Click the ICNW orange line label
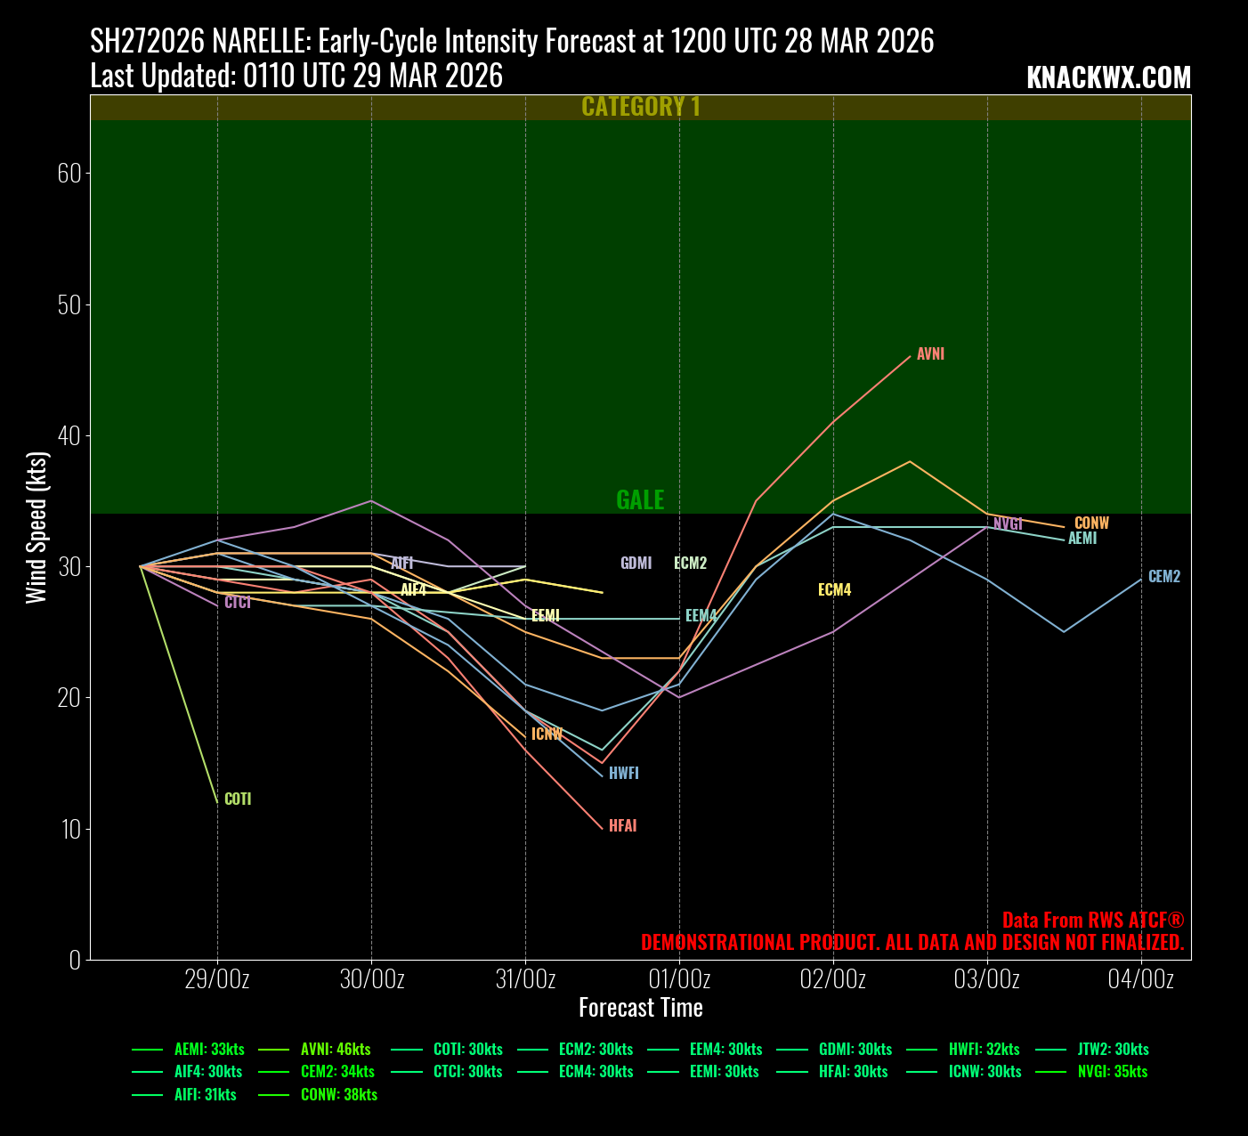This screenshot has height=1136, width=1248. pos(547,734)
